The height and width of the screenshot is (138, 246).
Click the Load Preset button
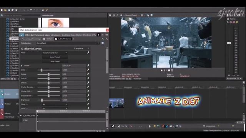55,57
